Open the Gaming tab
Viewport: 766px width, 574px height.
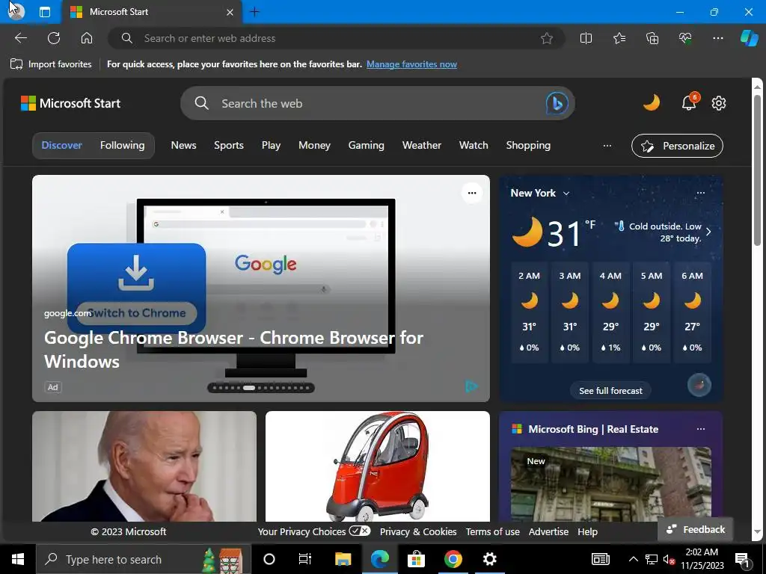[x=366, y=146]
